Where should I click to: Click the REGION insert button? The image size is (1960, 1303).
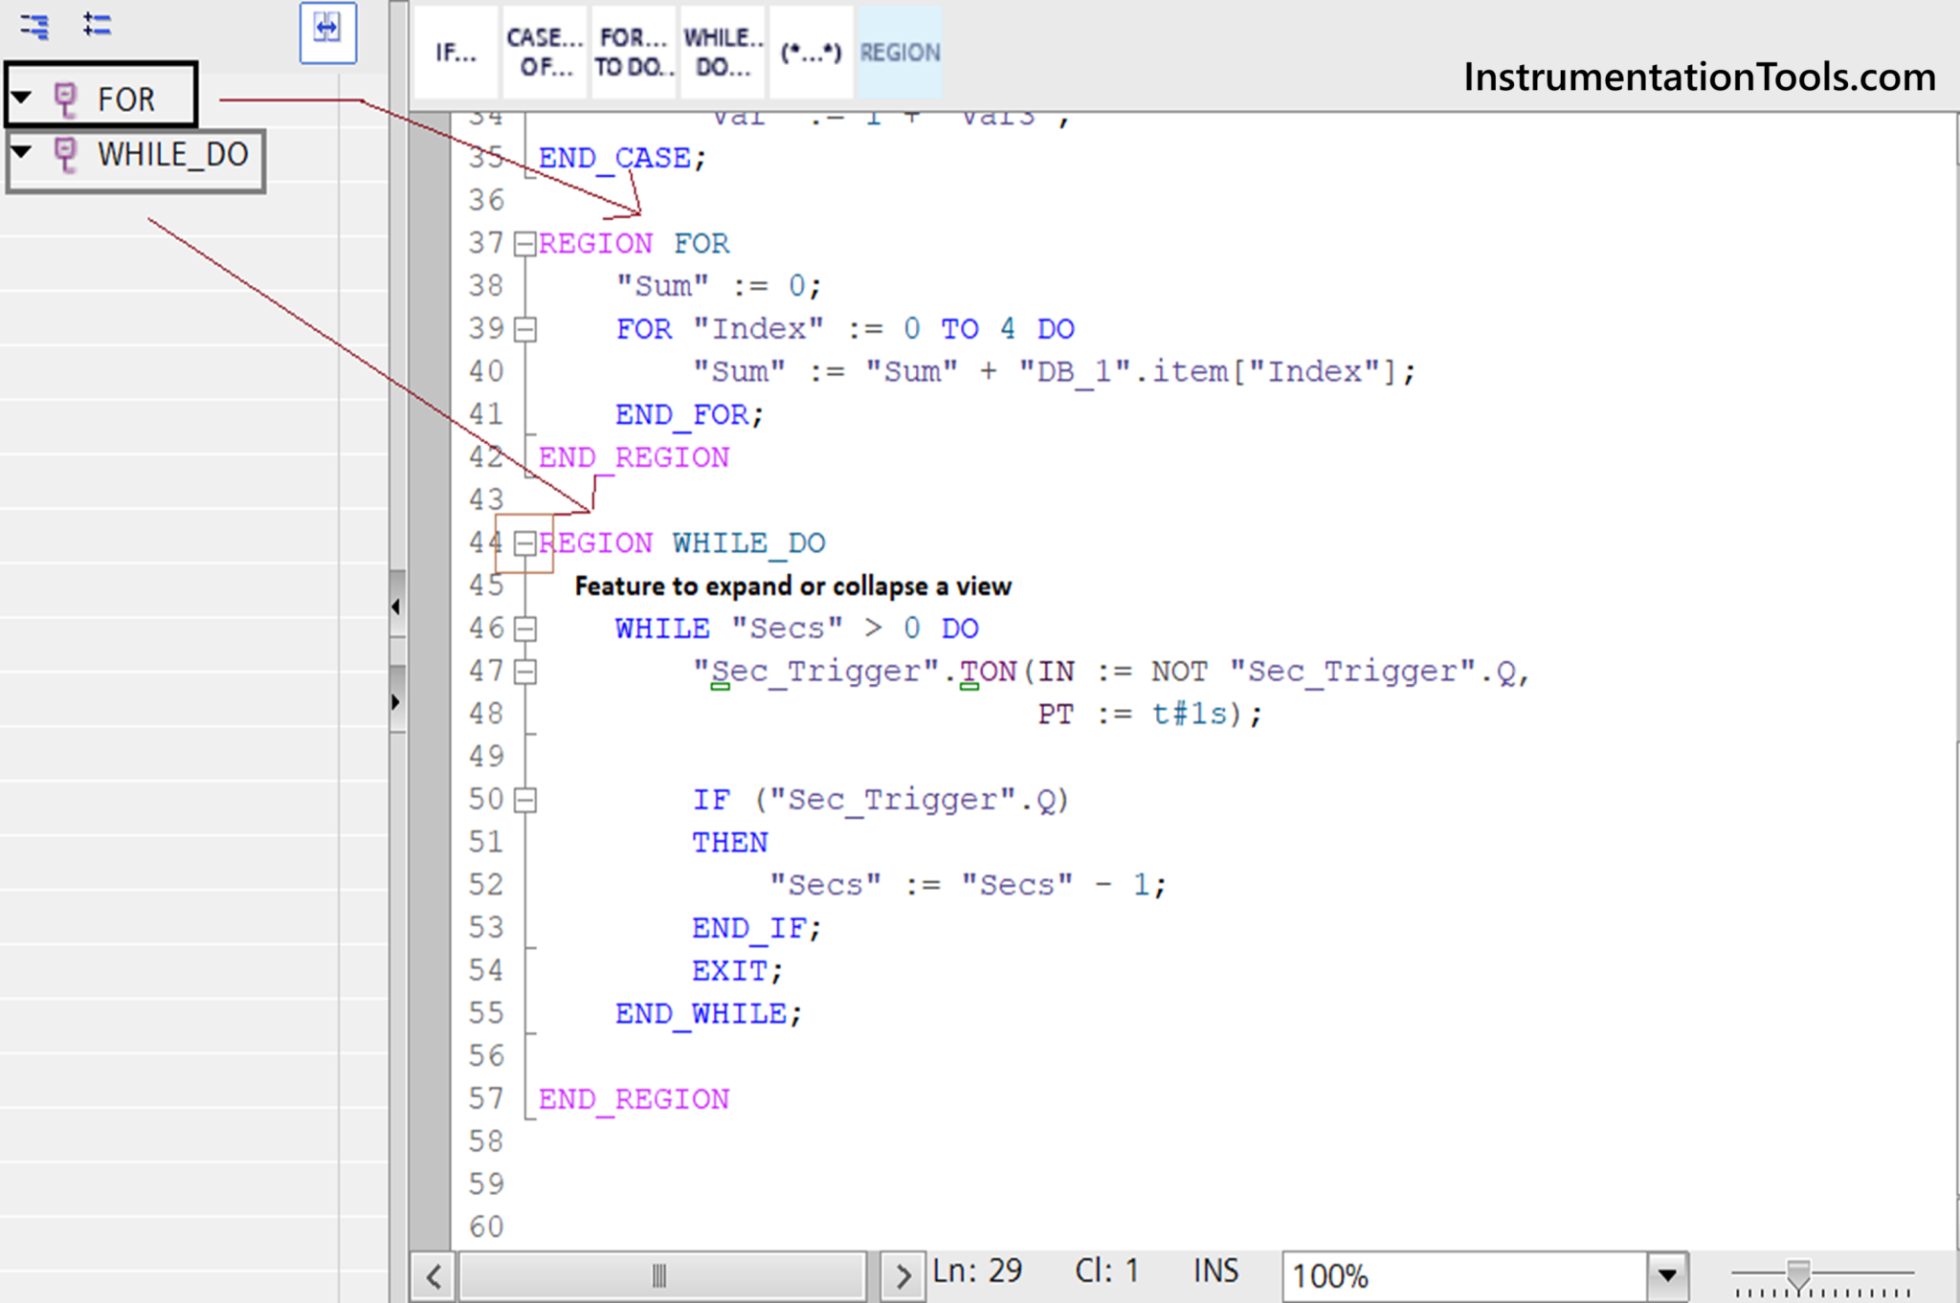900,53
